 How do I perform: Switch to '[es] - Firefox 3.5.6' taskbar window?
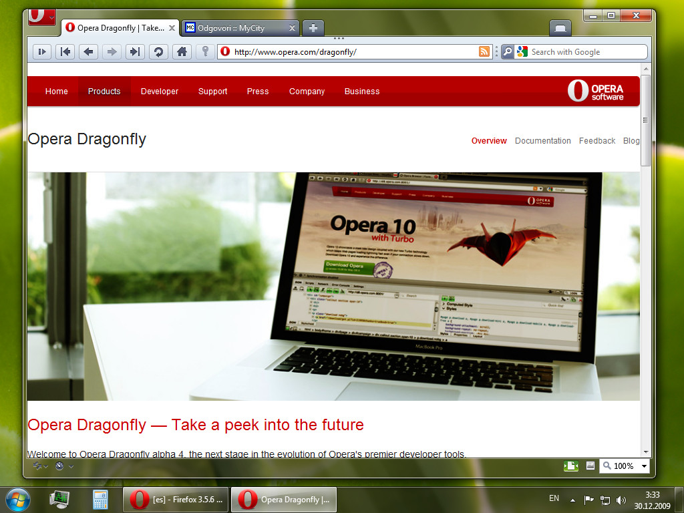click(176, 500)
